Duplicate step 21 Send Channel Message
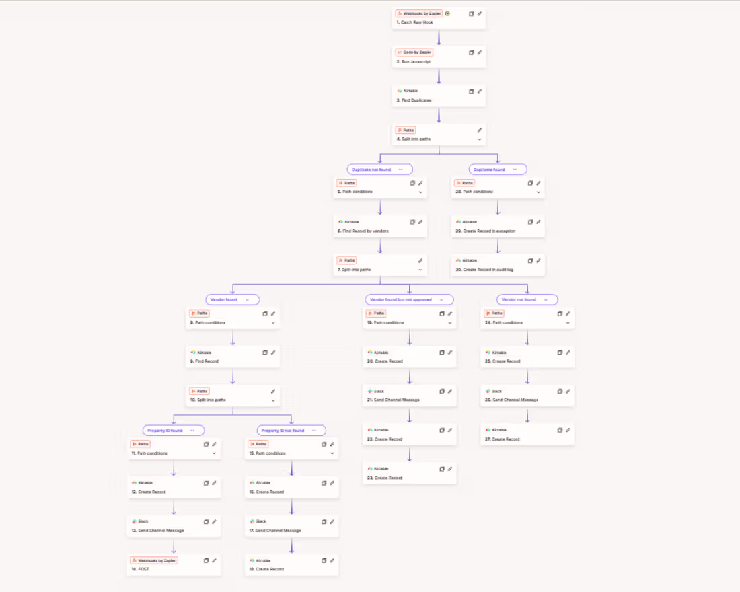Screen dimensions: 740x592 coord(442,391)
